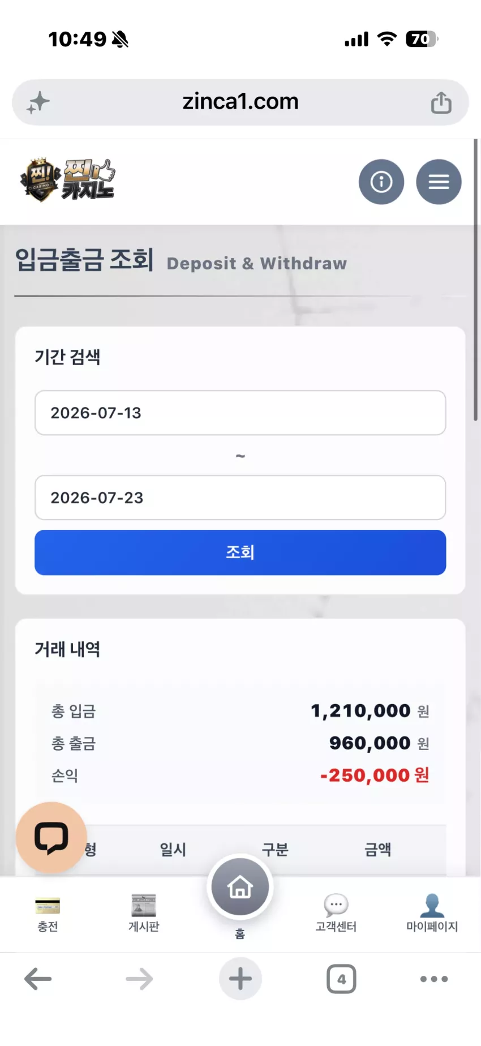
Task: Select the start date 2026-07-13 field
Action: point(240,413)
